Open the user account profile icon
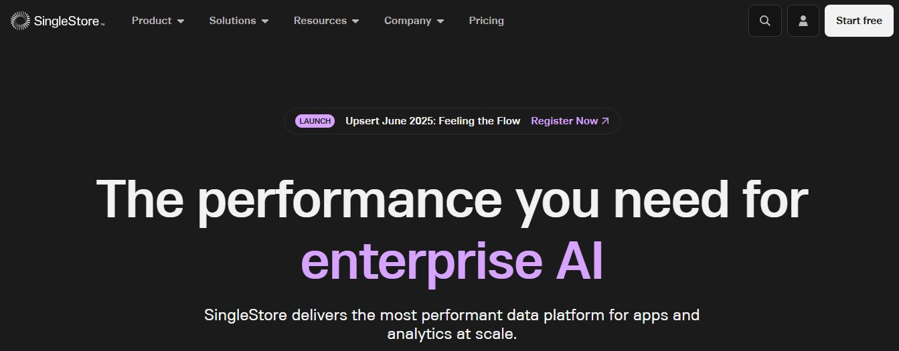The image size is (899, 351). 803,21
